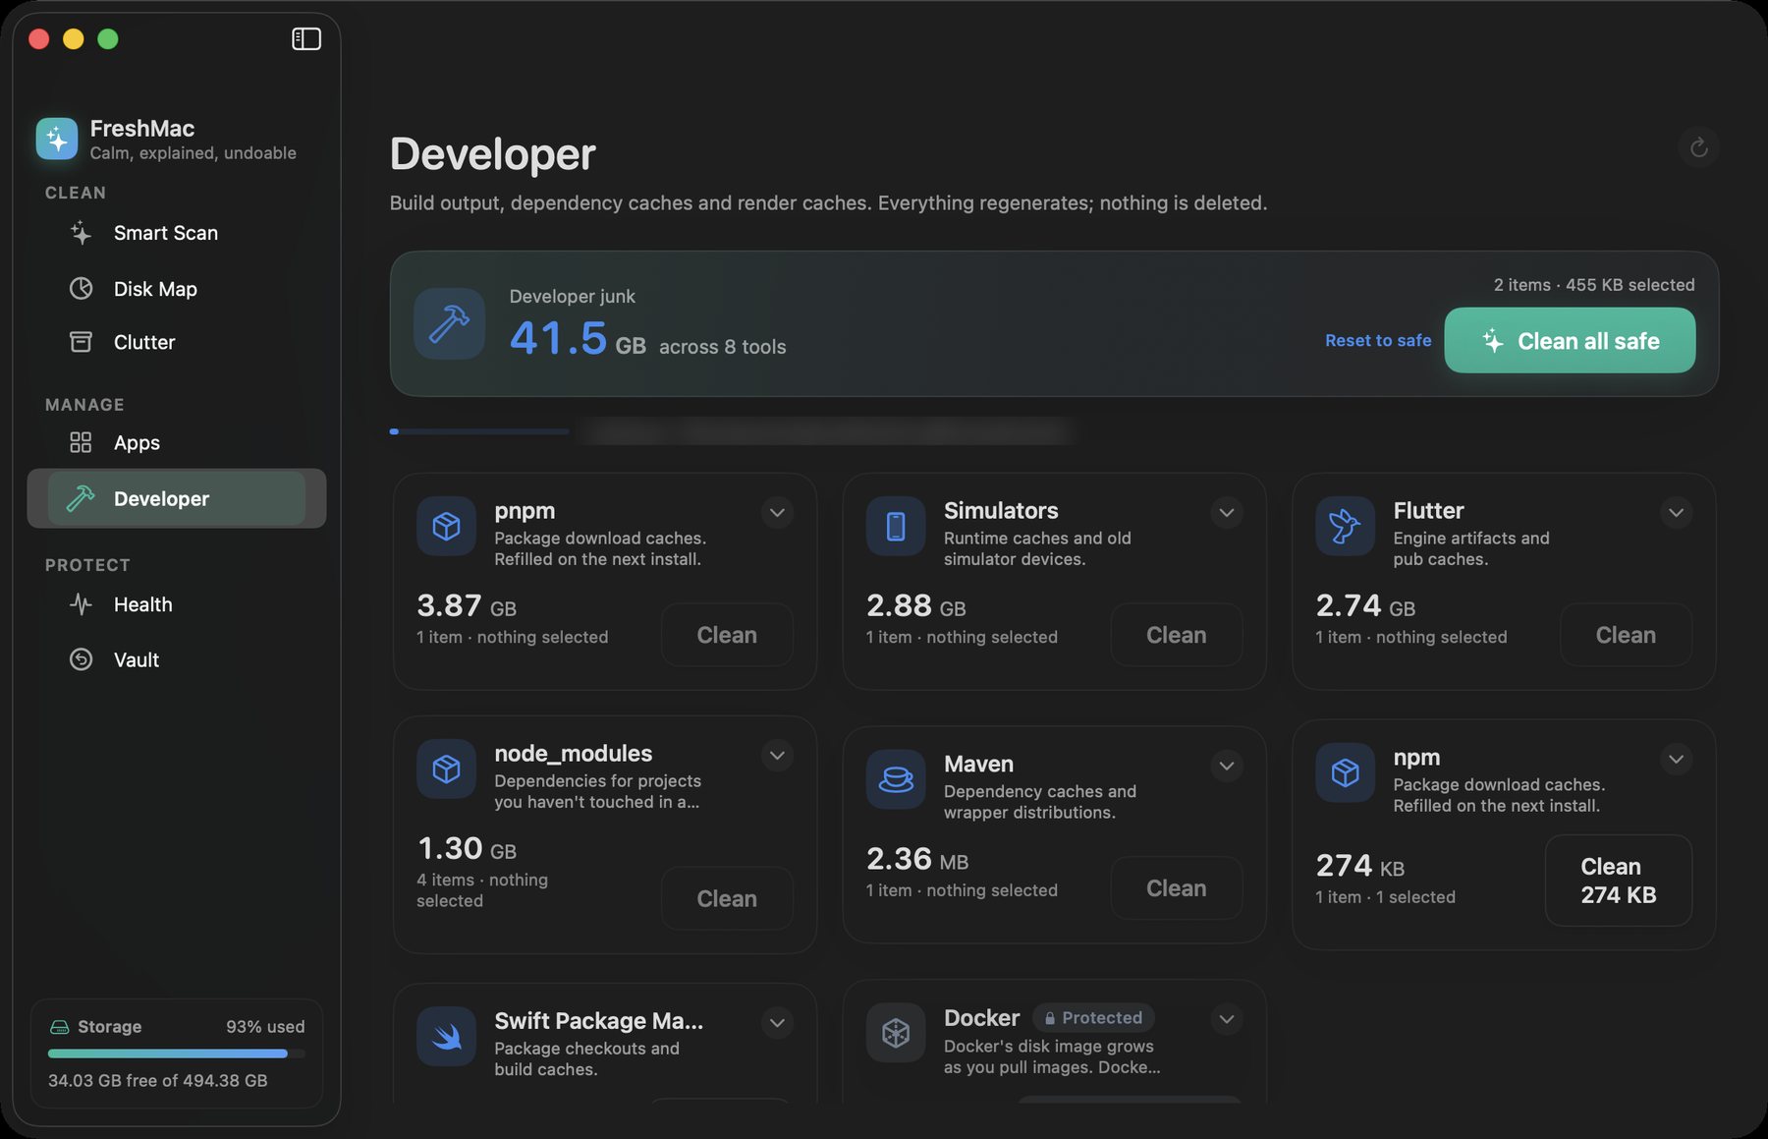This screenshot has height=1139, width=1768.
Task: Expand the Maven card chevron
Action: click(x=1227, y=766)
